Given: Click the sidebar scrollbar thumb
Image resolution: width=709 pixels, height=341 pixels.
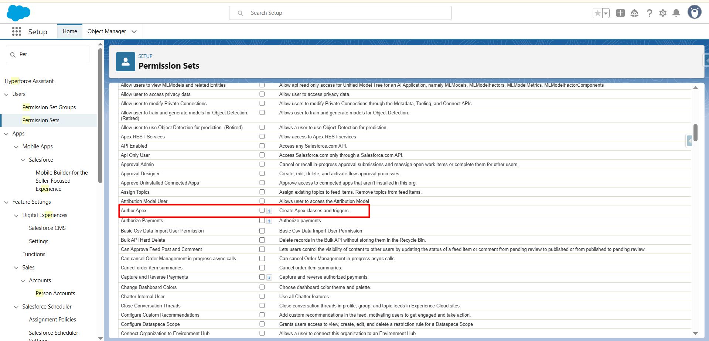Looking at the screenshot, I should (100, 116).
